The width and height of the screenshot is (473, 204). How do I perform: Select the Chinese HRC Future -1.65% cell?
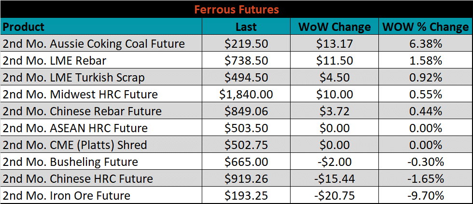pyautogui.click(x=426, y=179)
